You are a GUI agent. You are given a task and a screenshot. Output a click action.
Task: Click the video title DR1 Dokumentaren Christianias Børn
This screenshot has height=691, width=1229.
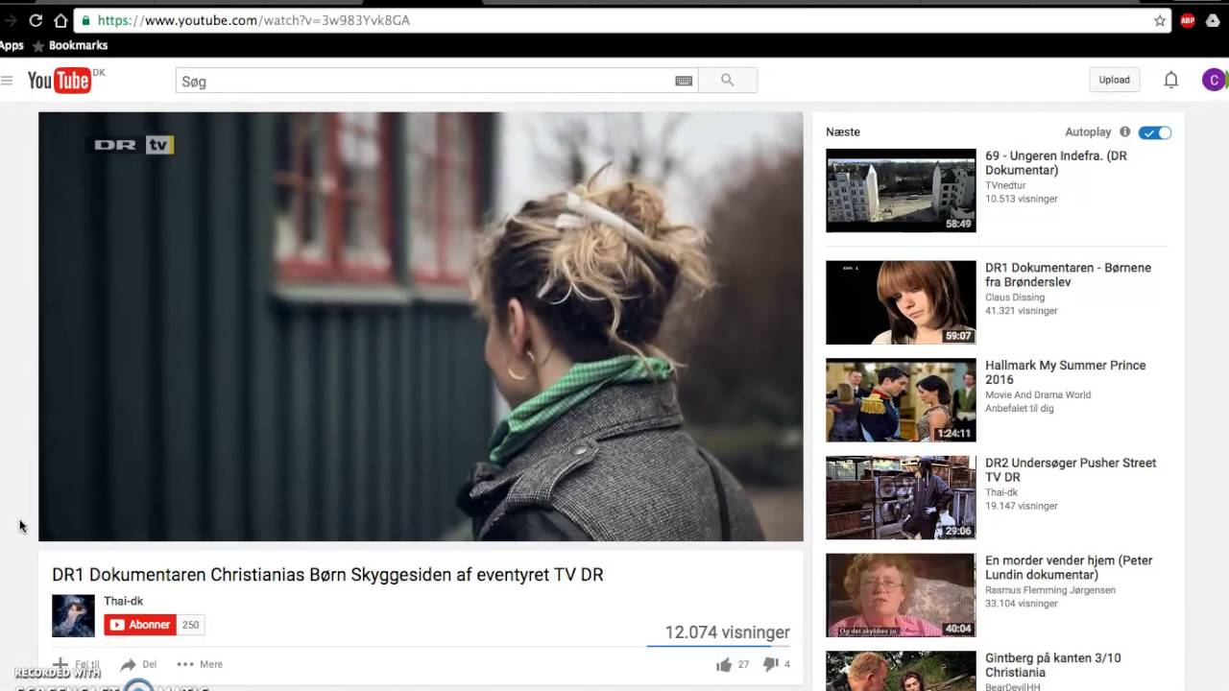[327, 575]
